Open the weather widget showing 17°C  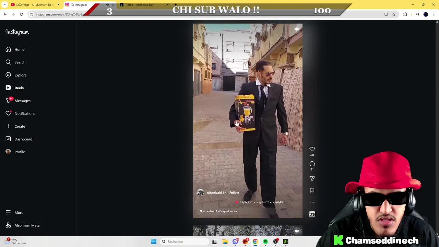coord(15,241)
